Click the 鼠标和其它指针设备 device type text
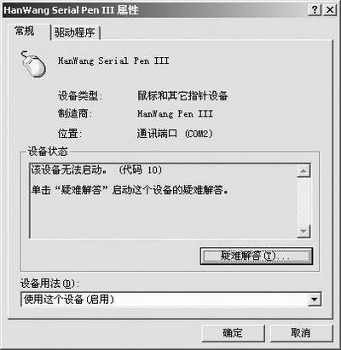341x350 pixels. point(182,95)
